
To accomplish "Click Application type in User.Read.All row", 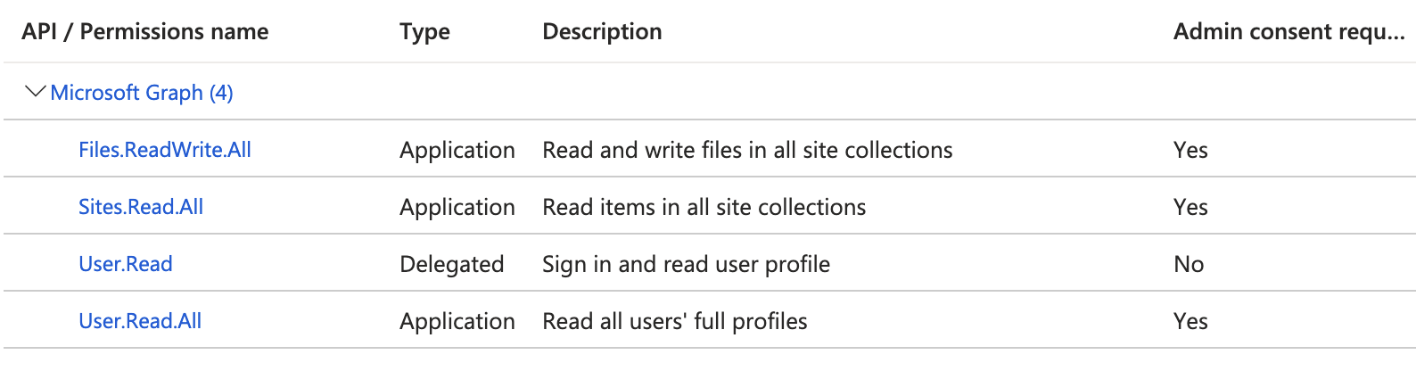I will coord(457,321).
